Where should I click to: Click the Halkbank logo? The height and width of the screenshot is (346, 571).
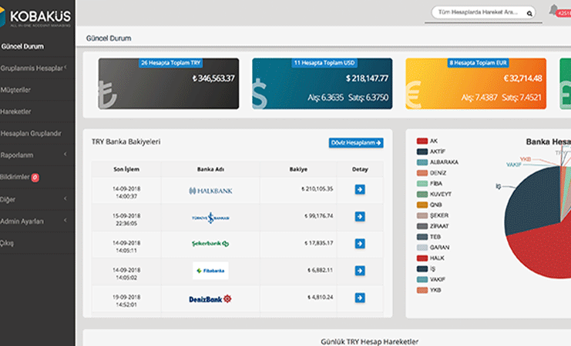tap(210, 191)
